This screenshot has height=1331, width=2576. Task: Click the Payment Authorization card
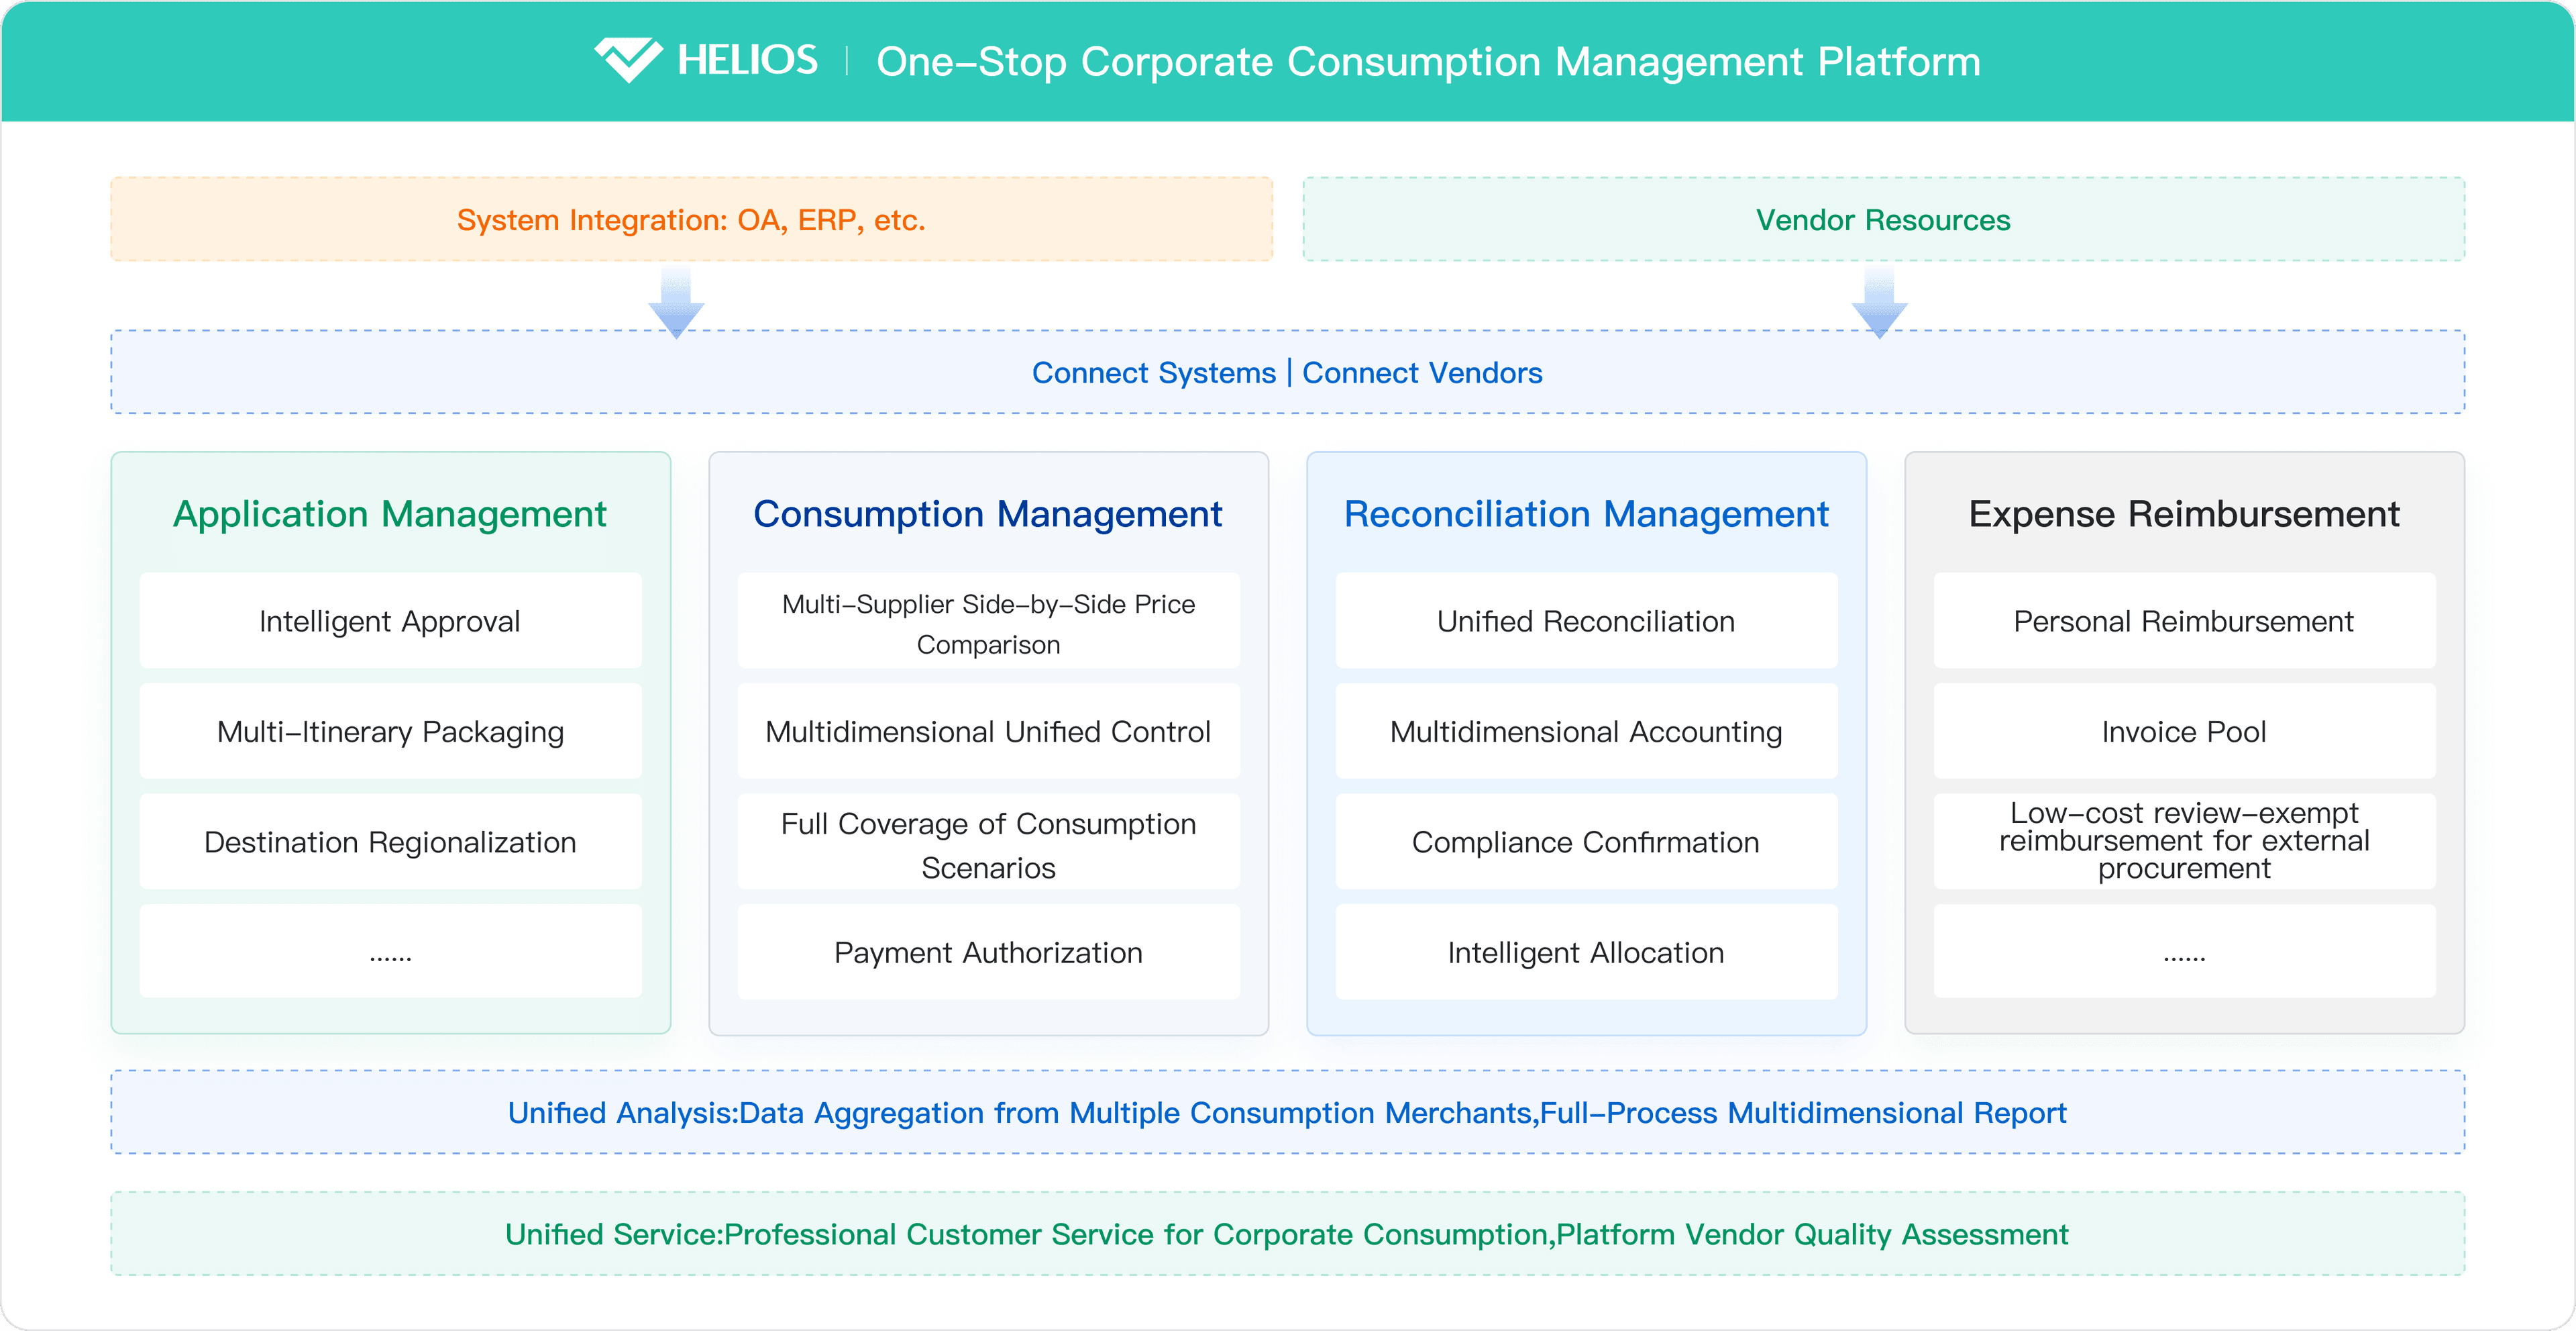click(x=987, y=952)
